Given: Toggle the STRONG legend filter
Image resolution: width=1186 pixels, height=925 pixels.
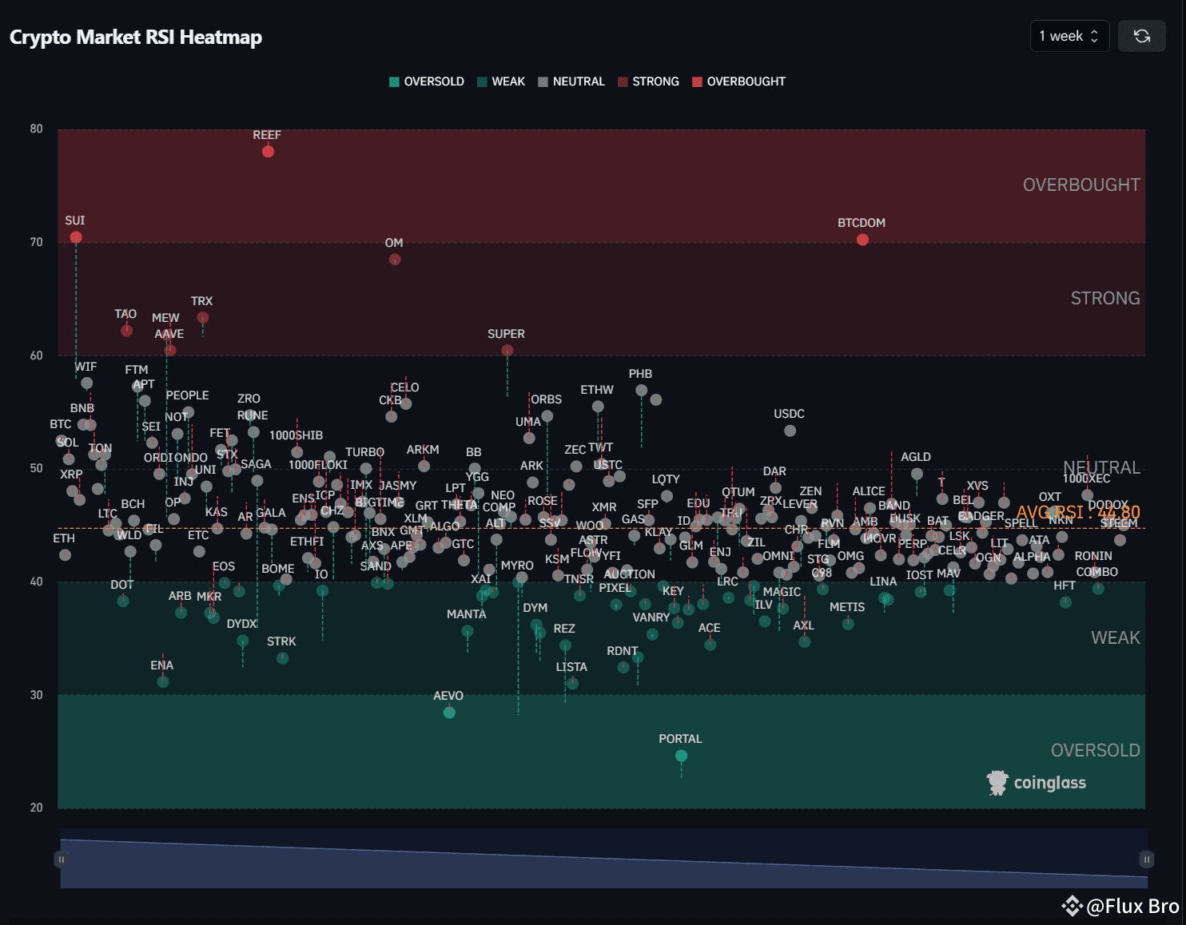Looking at the screenshot, I should pos(648,81).
